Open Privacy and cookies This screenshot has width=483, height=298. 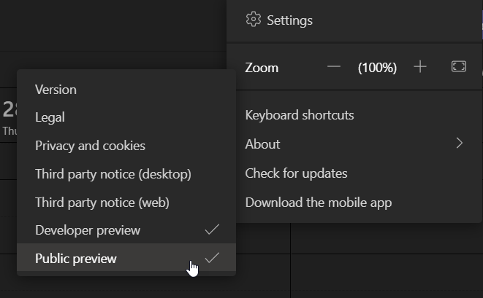coord(90,146)
